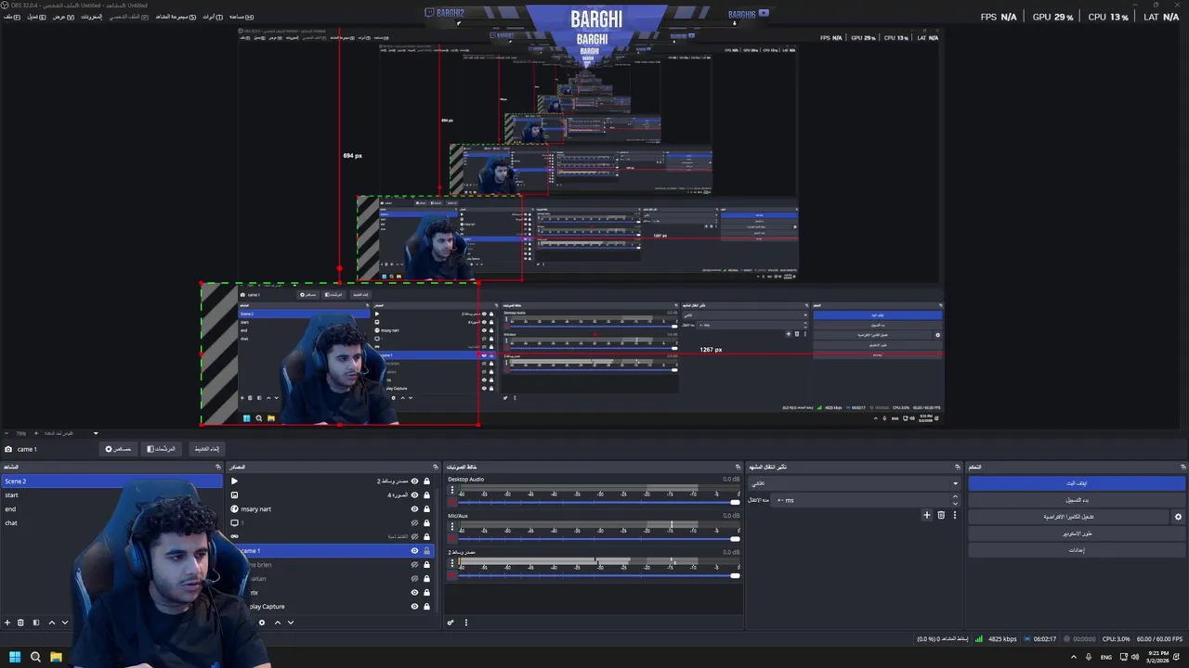The height and width of the screenshot is (668, 1189).
Task: Remove scene transition with trash icon
Action: click(x=941, y=515)
